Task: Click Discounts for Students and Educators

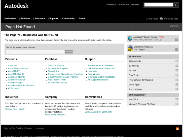Action: [65, 74]
